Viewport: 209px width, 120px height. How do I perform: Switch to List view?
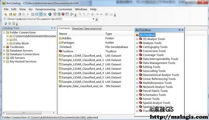point(37,14)
